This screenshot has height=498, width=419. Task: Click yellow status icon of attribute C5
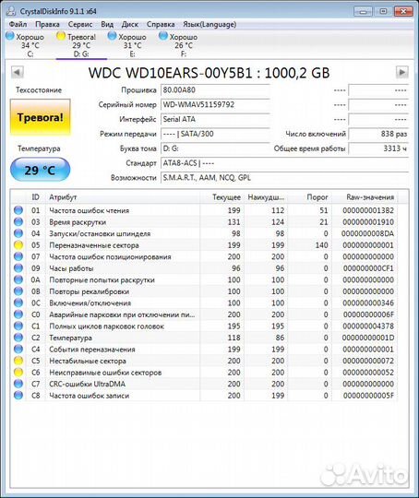pyautogui.click(x=18, y=361)
